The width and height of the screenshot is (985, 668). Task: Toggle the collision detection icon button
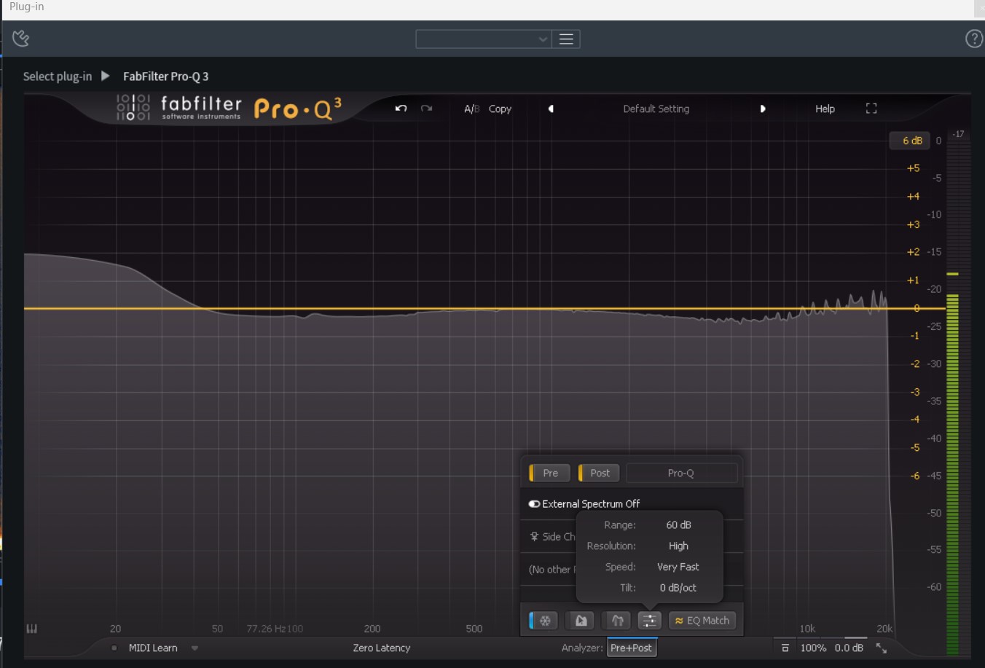pyautogui.click(x=617, y=621)
